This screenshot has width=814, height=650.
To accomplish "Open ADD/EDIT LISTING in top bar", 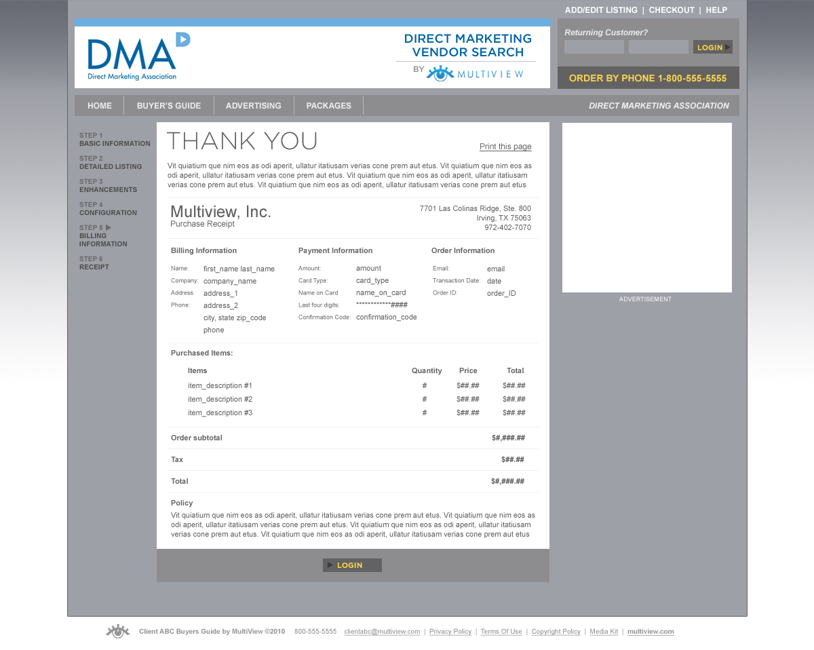I will point(601,10).
